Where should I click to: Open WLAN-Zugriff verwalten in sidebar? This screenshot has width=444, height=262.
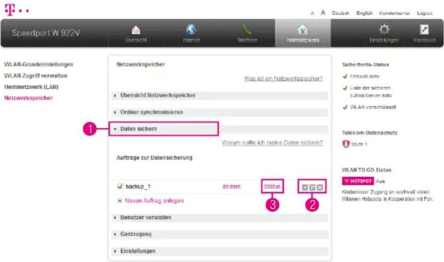click(x=36, y=76)
